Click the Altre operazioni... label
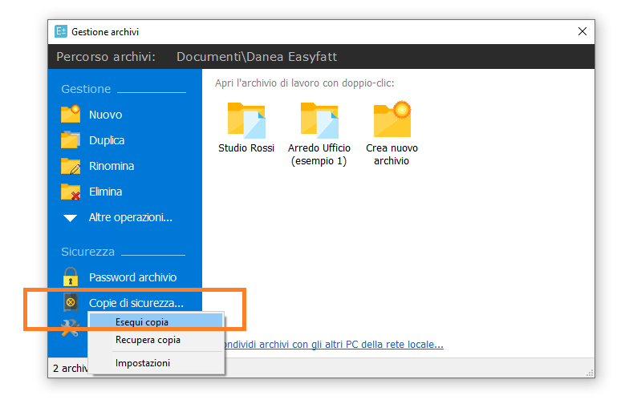The height and width of the screenshot is (412, 625). click(x=131, y=217)
